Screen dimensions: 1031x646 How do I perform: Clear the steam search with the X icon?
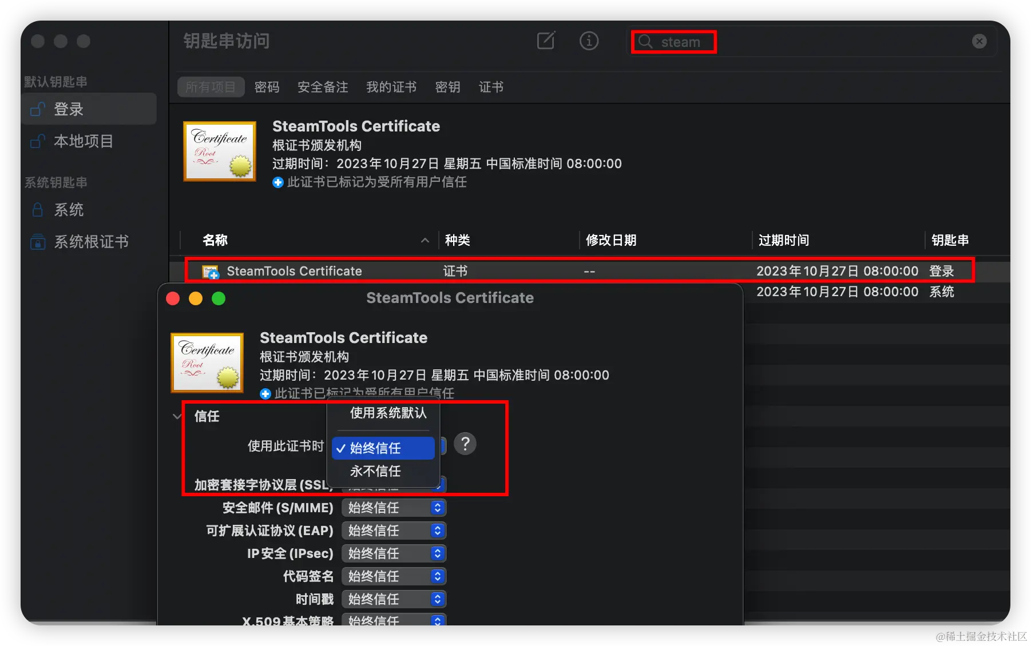pos(980,41)
